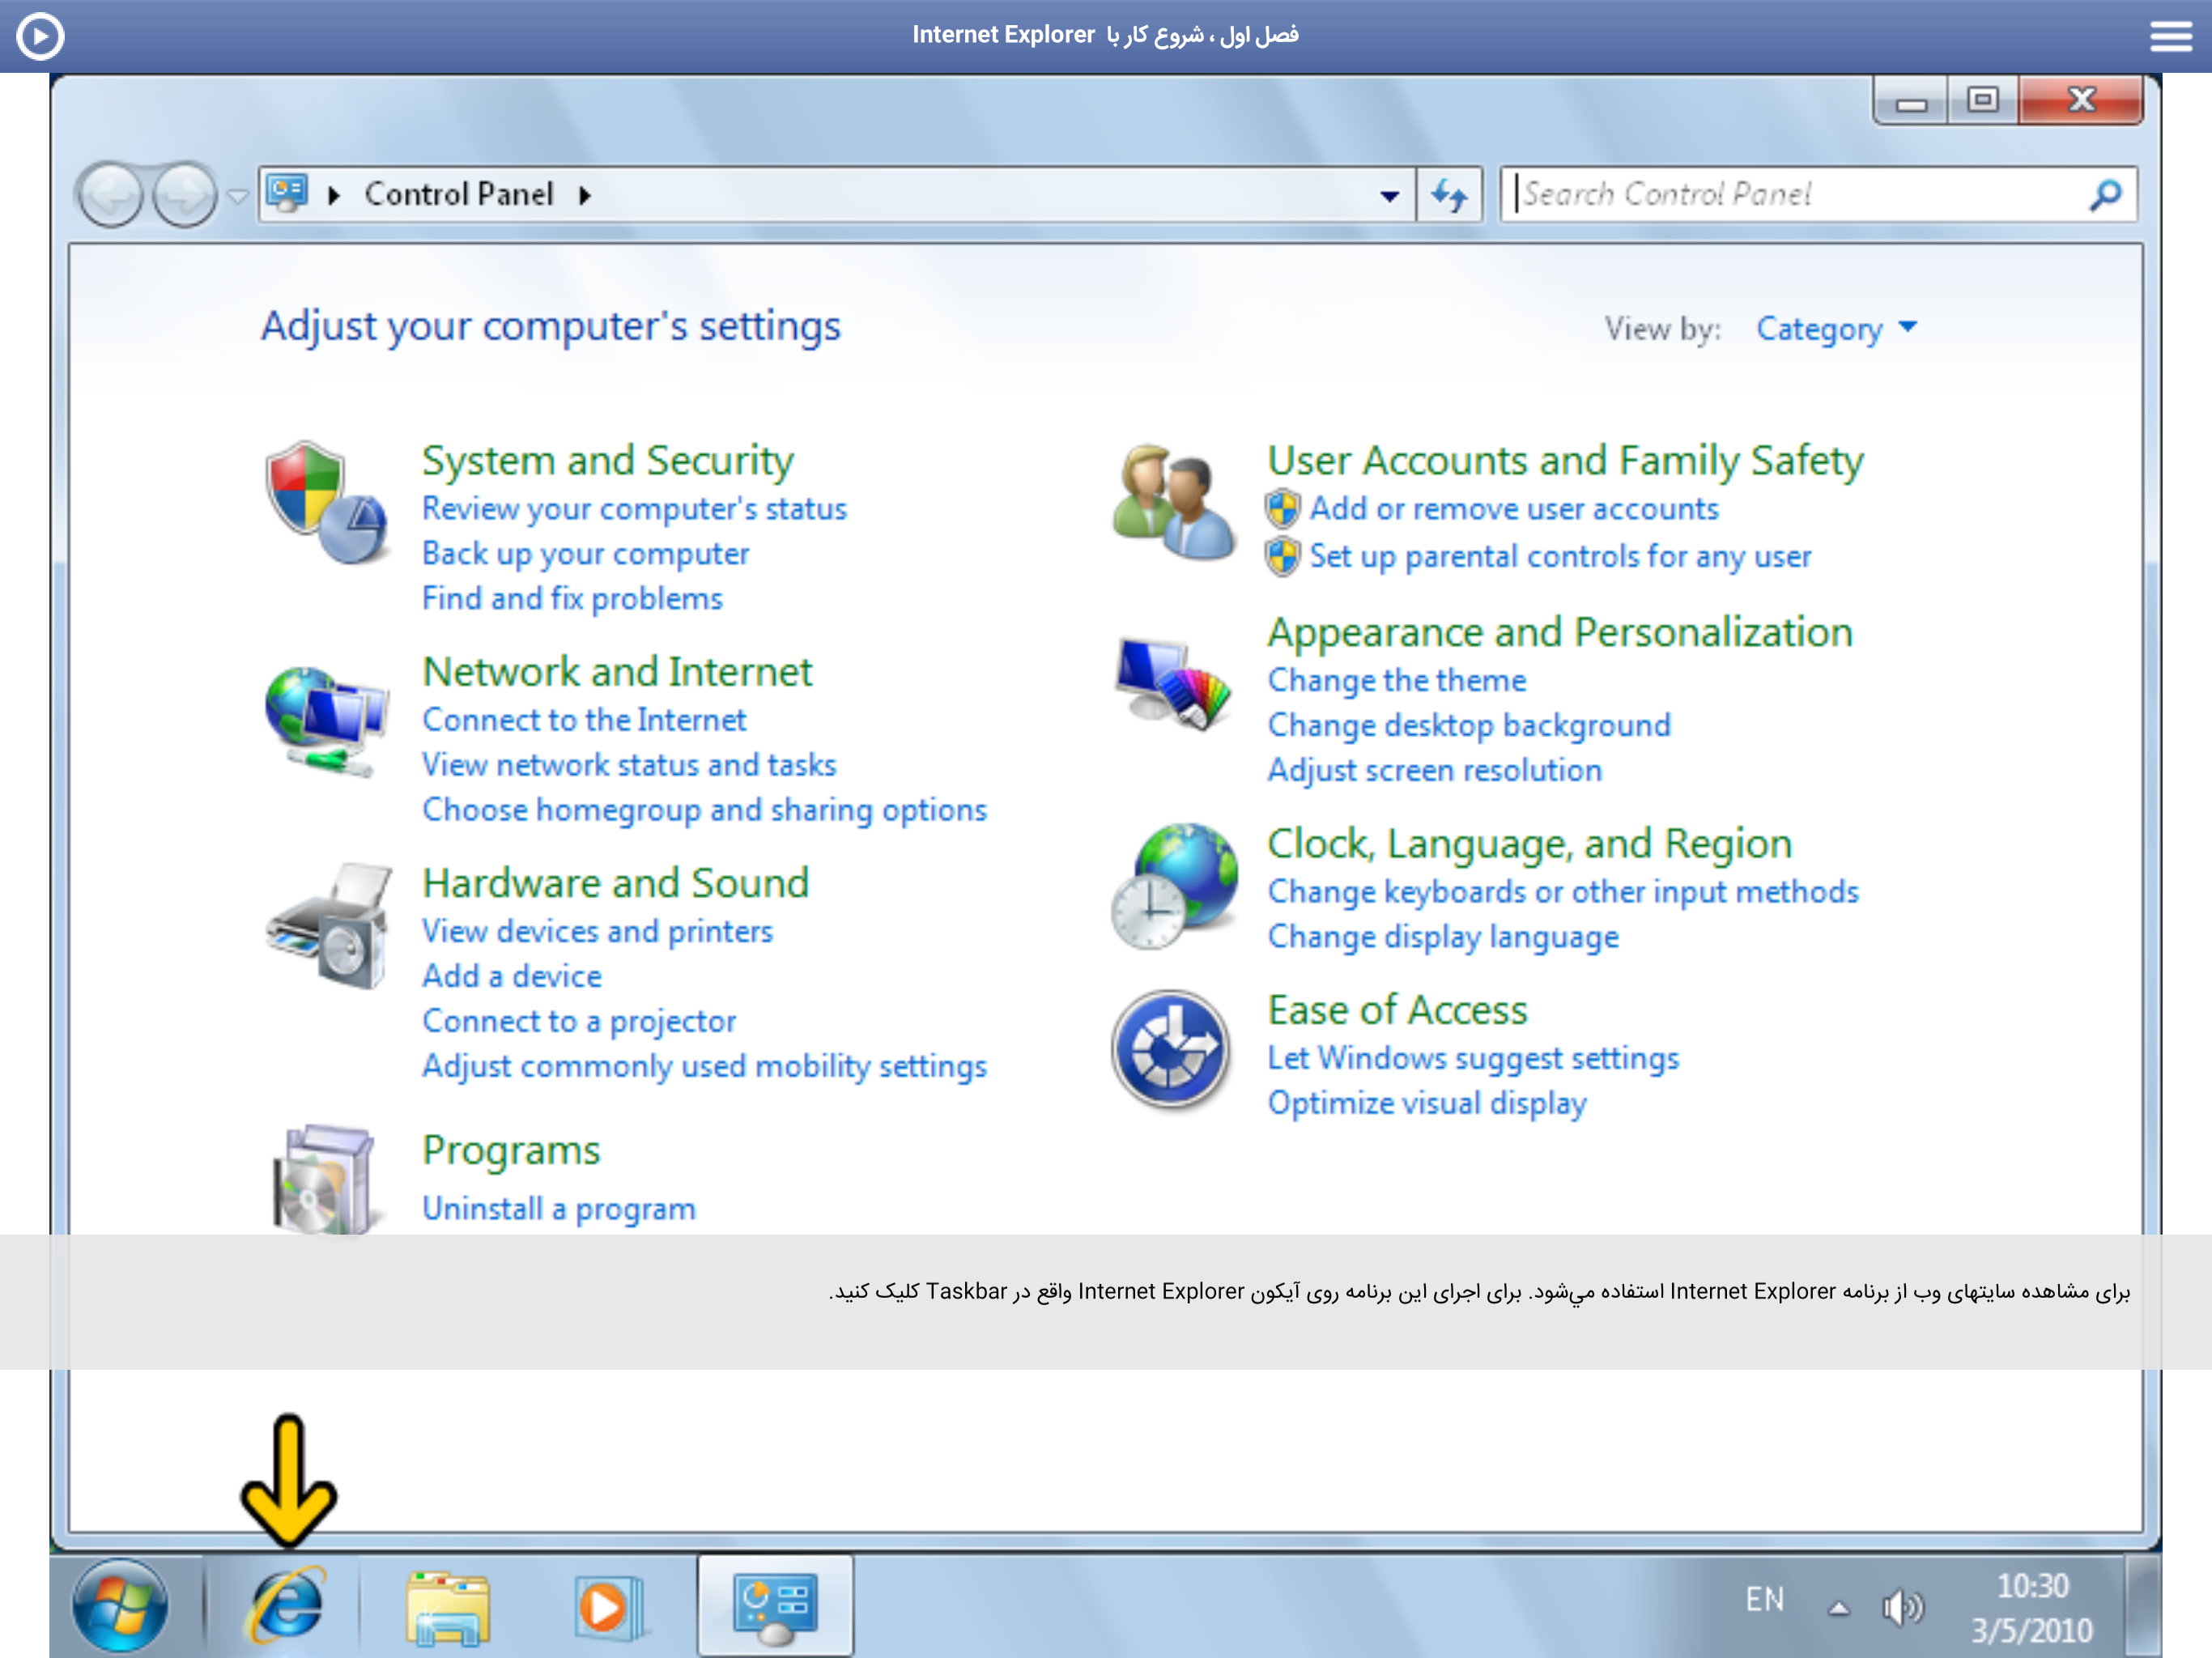Click the Hardware and Sound printer icon
Image resolution: width=2212 pixels, height=1658 pixels.
click(x=328, y=925)
